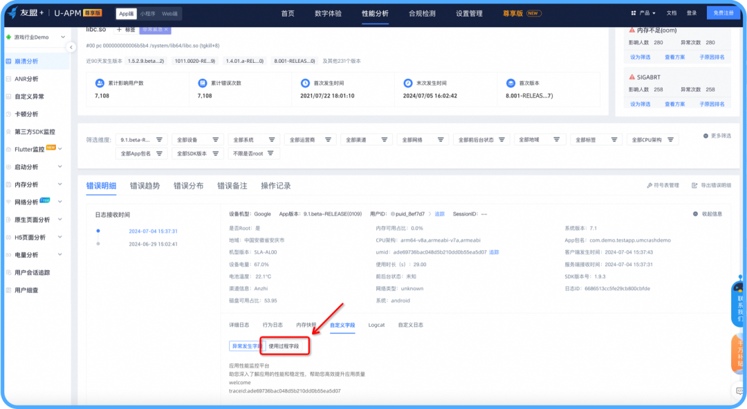Open 设置管理 in top navigation

pyautogui.click(x=469, y=13)
